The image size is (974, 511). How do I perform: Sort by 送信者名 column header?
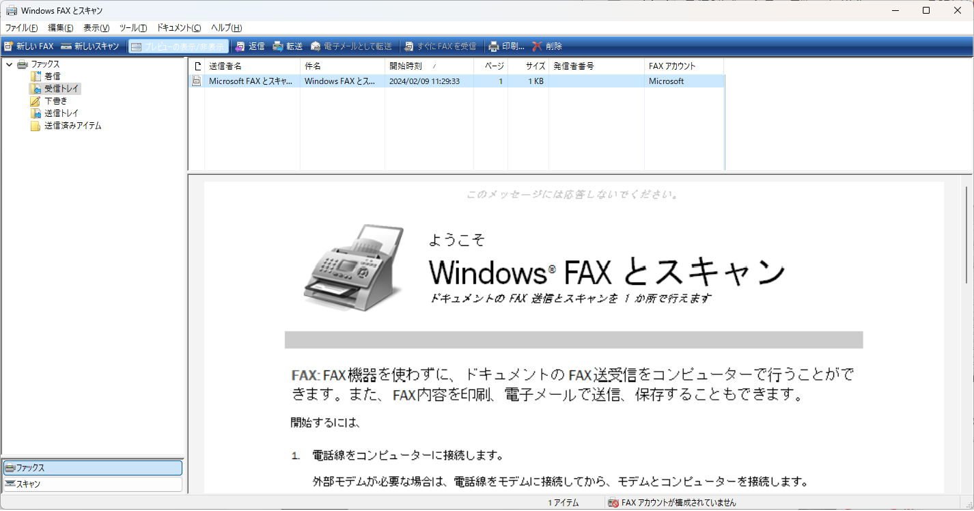pos(252,66)
